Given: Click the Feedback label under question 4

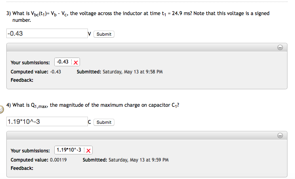Looking at the screenshot, I should [22, 168].
